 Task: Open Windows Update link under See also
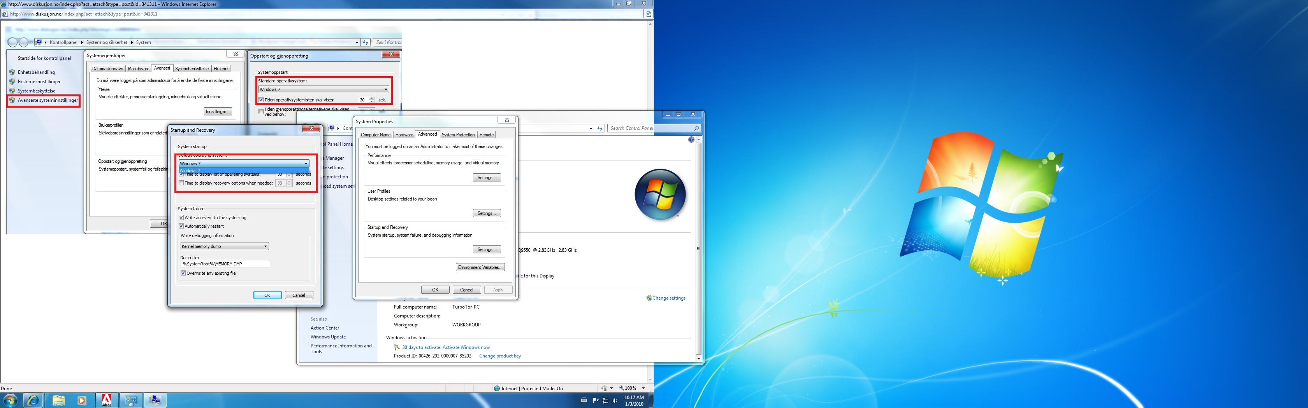[x=328, y=337]
